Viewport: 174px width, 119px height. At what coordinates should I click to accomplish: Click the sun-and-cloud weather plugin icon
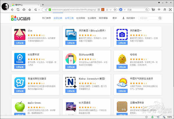click(x=122, y=83)
